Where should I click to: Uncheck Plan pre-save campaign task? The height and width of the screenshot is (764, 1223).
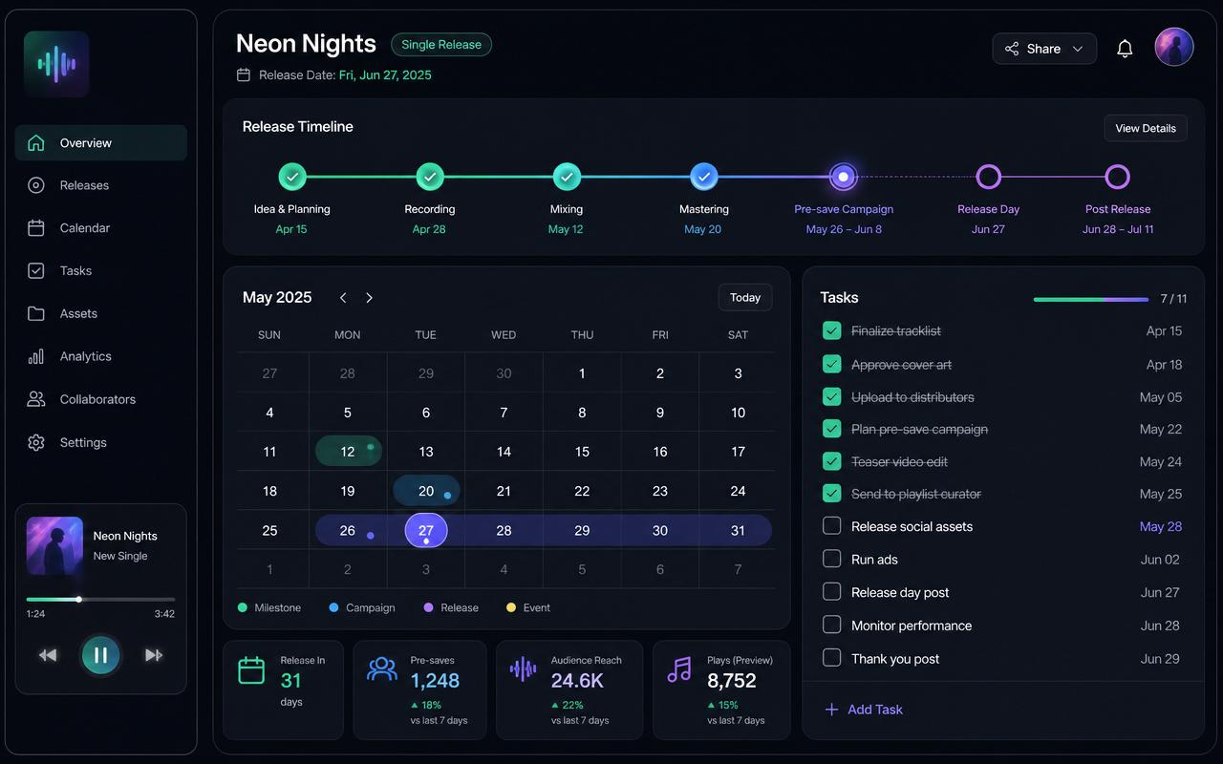click(x=831, y=429)
